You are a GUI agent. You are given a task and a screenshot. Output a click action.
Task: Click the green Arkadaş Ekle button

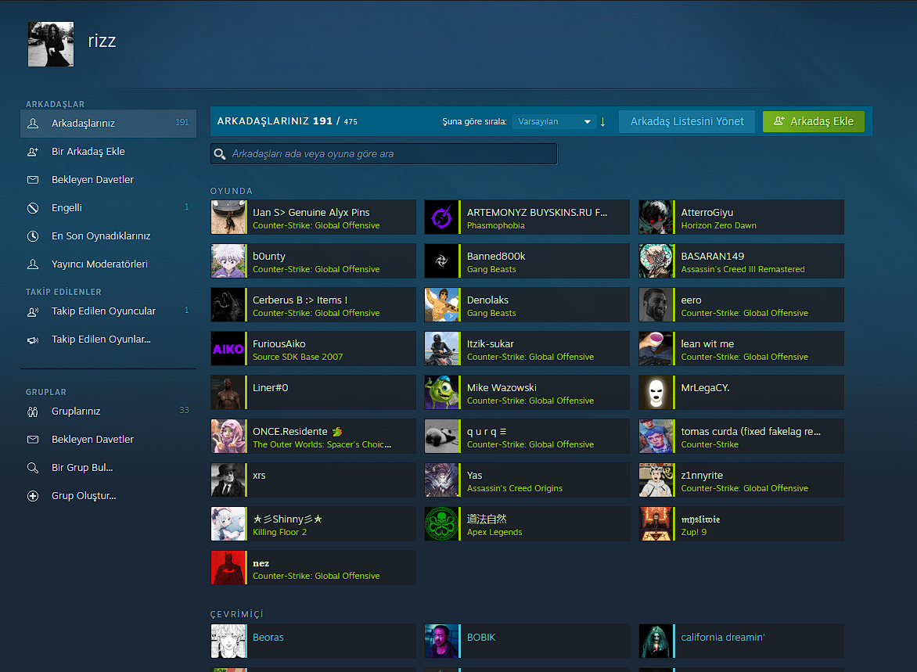(x=813, y=122)
